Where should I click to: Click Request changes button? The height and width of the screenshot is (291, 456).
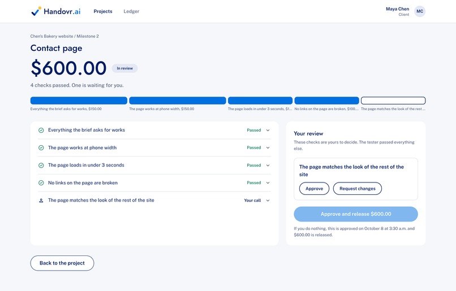pyautogui.click(x=358, y=189)
